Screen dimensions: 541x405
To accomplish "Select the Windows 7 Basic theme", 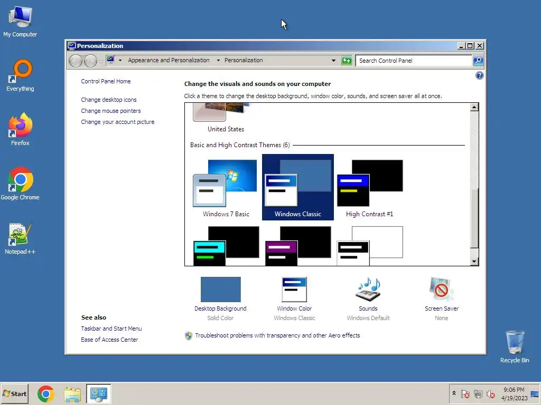I will tap(226, 187).
